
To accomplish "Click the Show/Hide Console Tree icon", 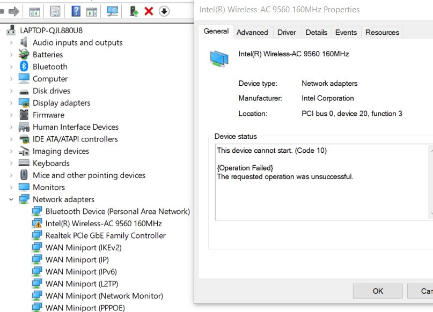I will tap(35, 11).
